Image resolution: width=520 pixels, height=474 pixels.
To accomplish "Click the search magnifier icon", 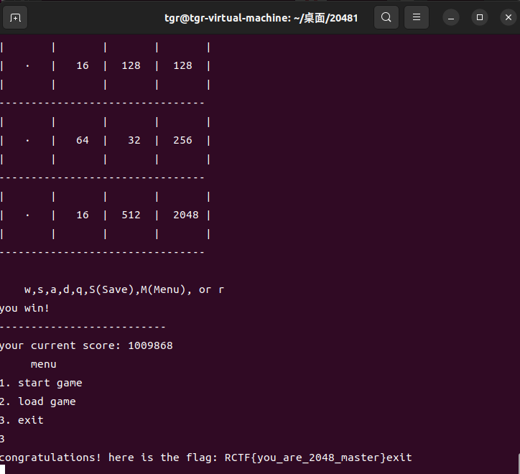I will [386, 17].
